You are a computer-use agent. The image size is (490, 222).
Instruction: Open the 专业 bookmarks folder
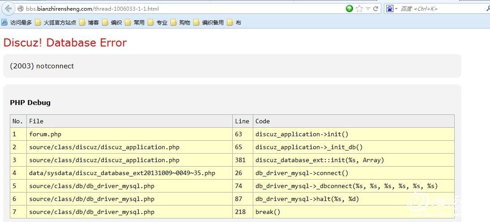[158, 22]
